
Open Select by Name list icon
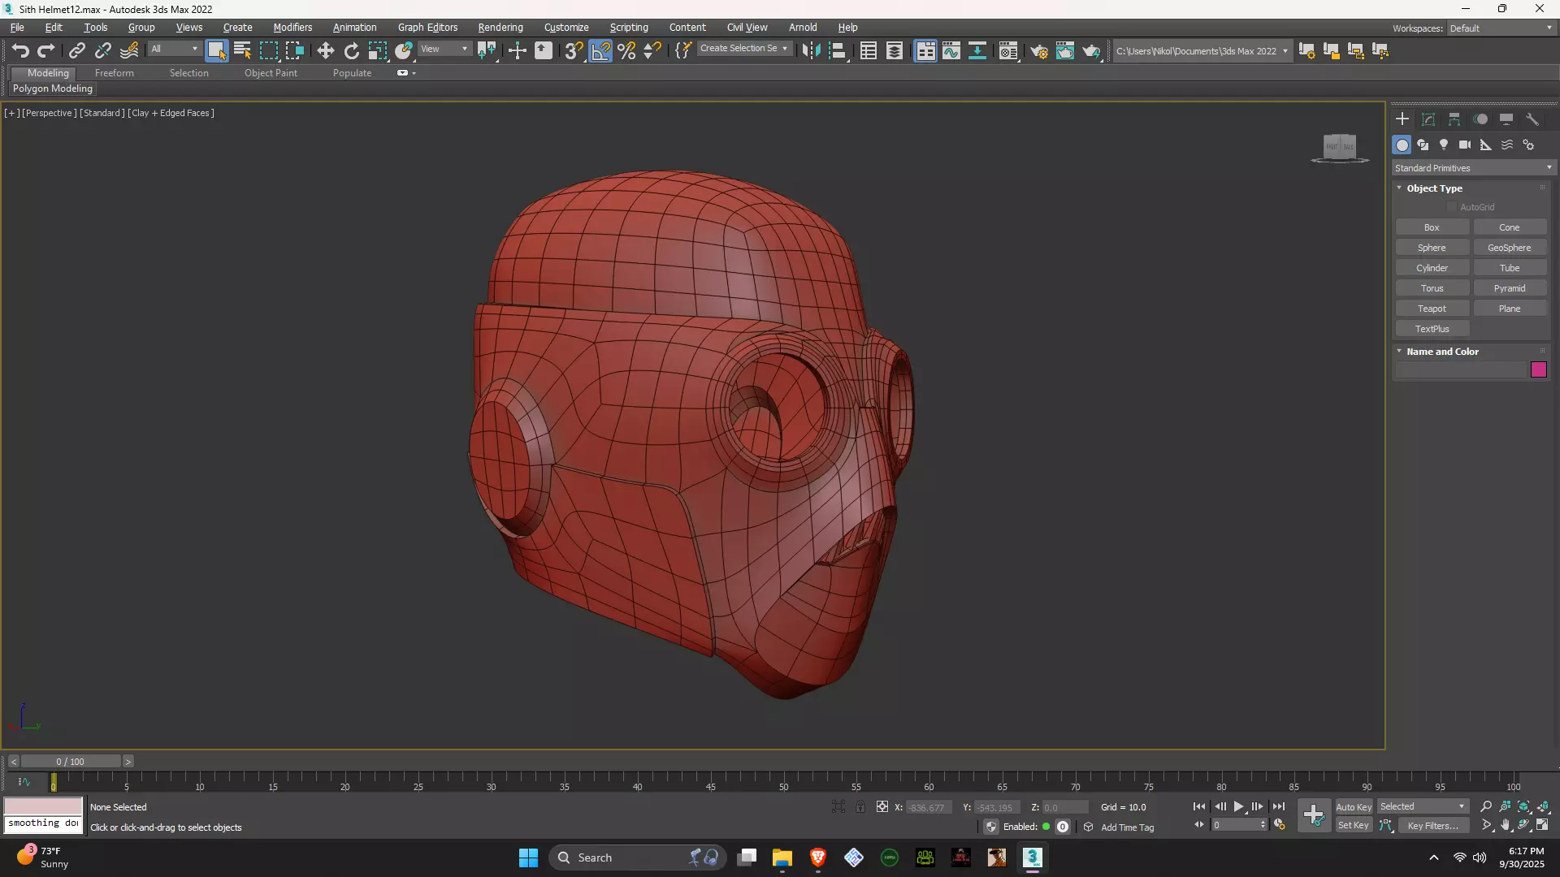[242, 50]
